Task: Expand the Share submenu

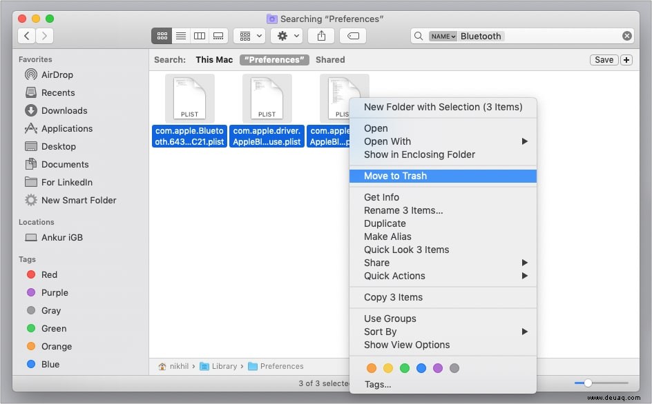Action: 443,263
